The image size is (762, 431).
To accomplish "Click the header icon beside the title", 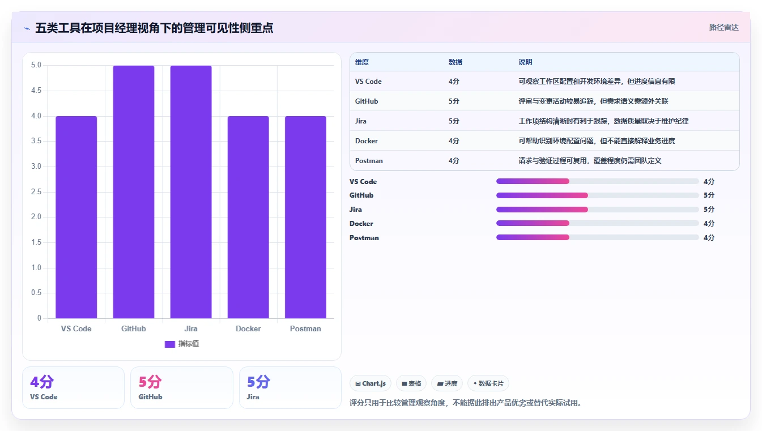I will [x=27, y=28].
